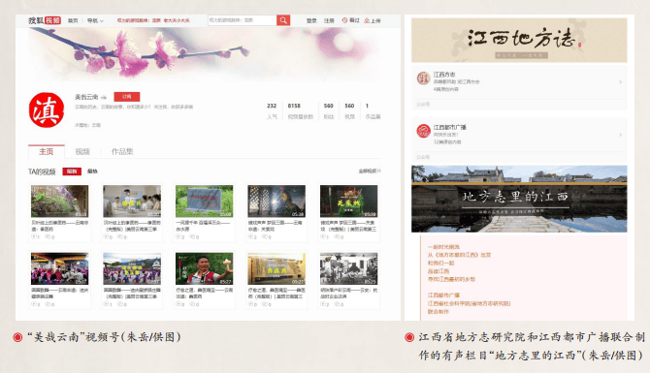The height and width of the screenshot is (373, 650).
Task: Click the 看过 watch history clock icon
Action: click(x=344, y=20)
